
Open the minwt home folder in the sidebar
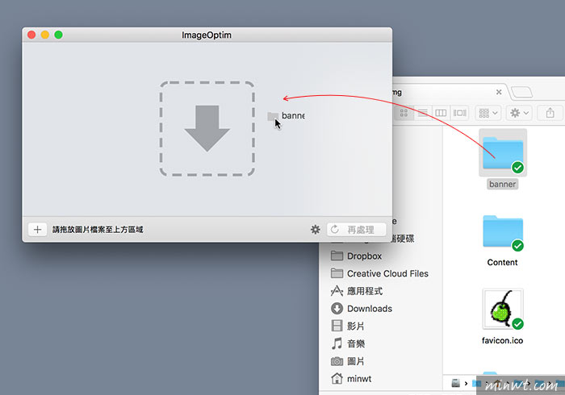click(x=351, y=378)
